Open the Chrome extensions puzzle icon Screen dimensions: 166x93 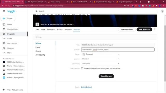tap(157, 6)
